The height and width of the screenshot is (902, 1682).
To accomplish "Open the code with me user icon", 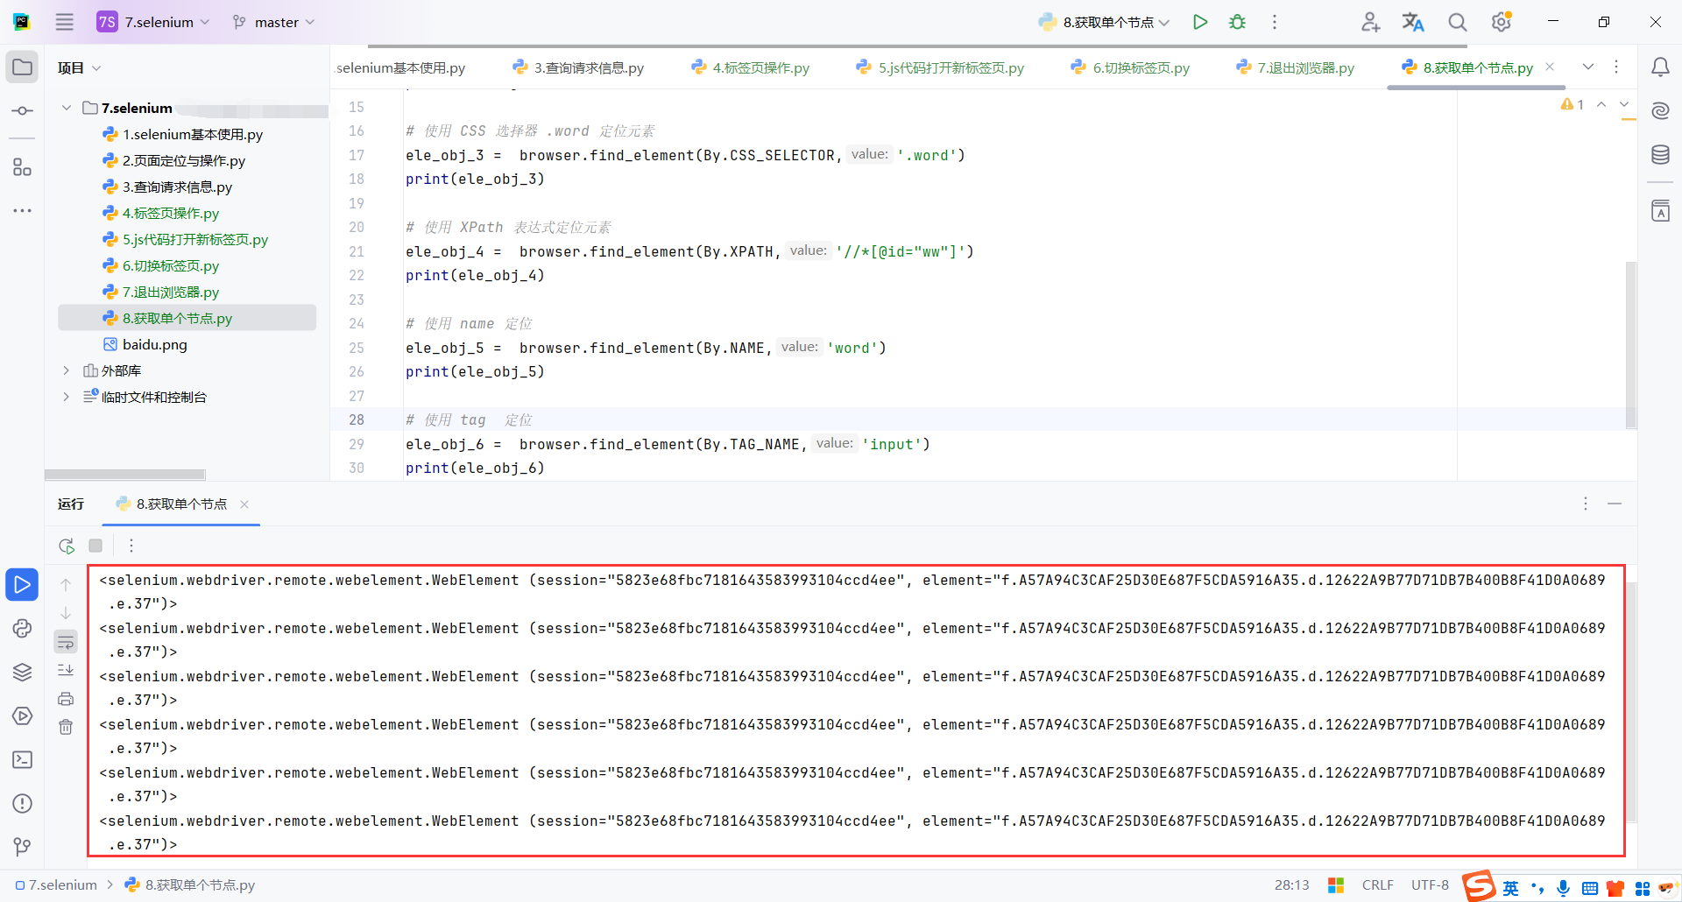I will tap(1371, 22).
